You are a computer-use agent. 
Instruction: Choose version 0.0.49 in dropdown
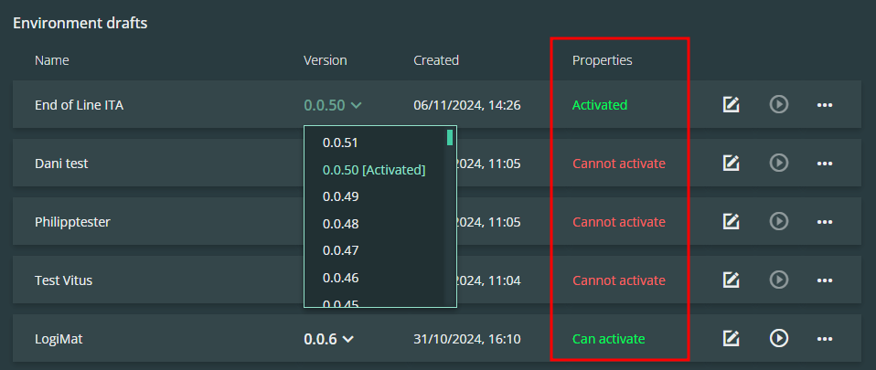click(340, 197)
